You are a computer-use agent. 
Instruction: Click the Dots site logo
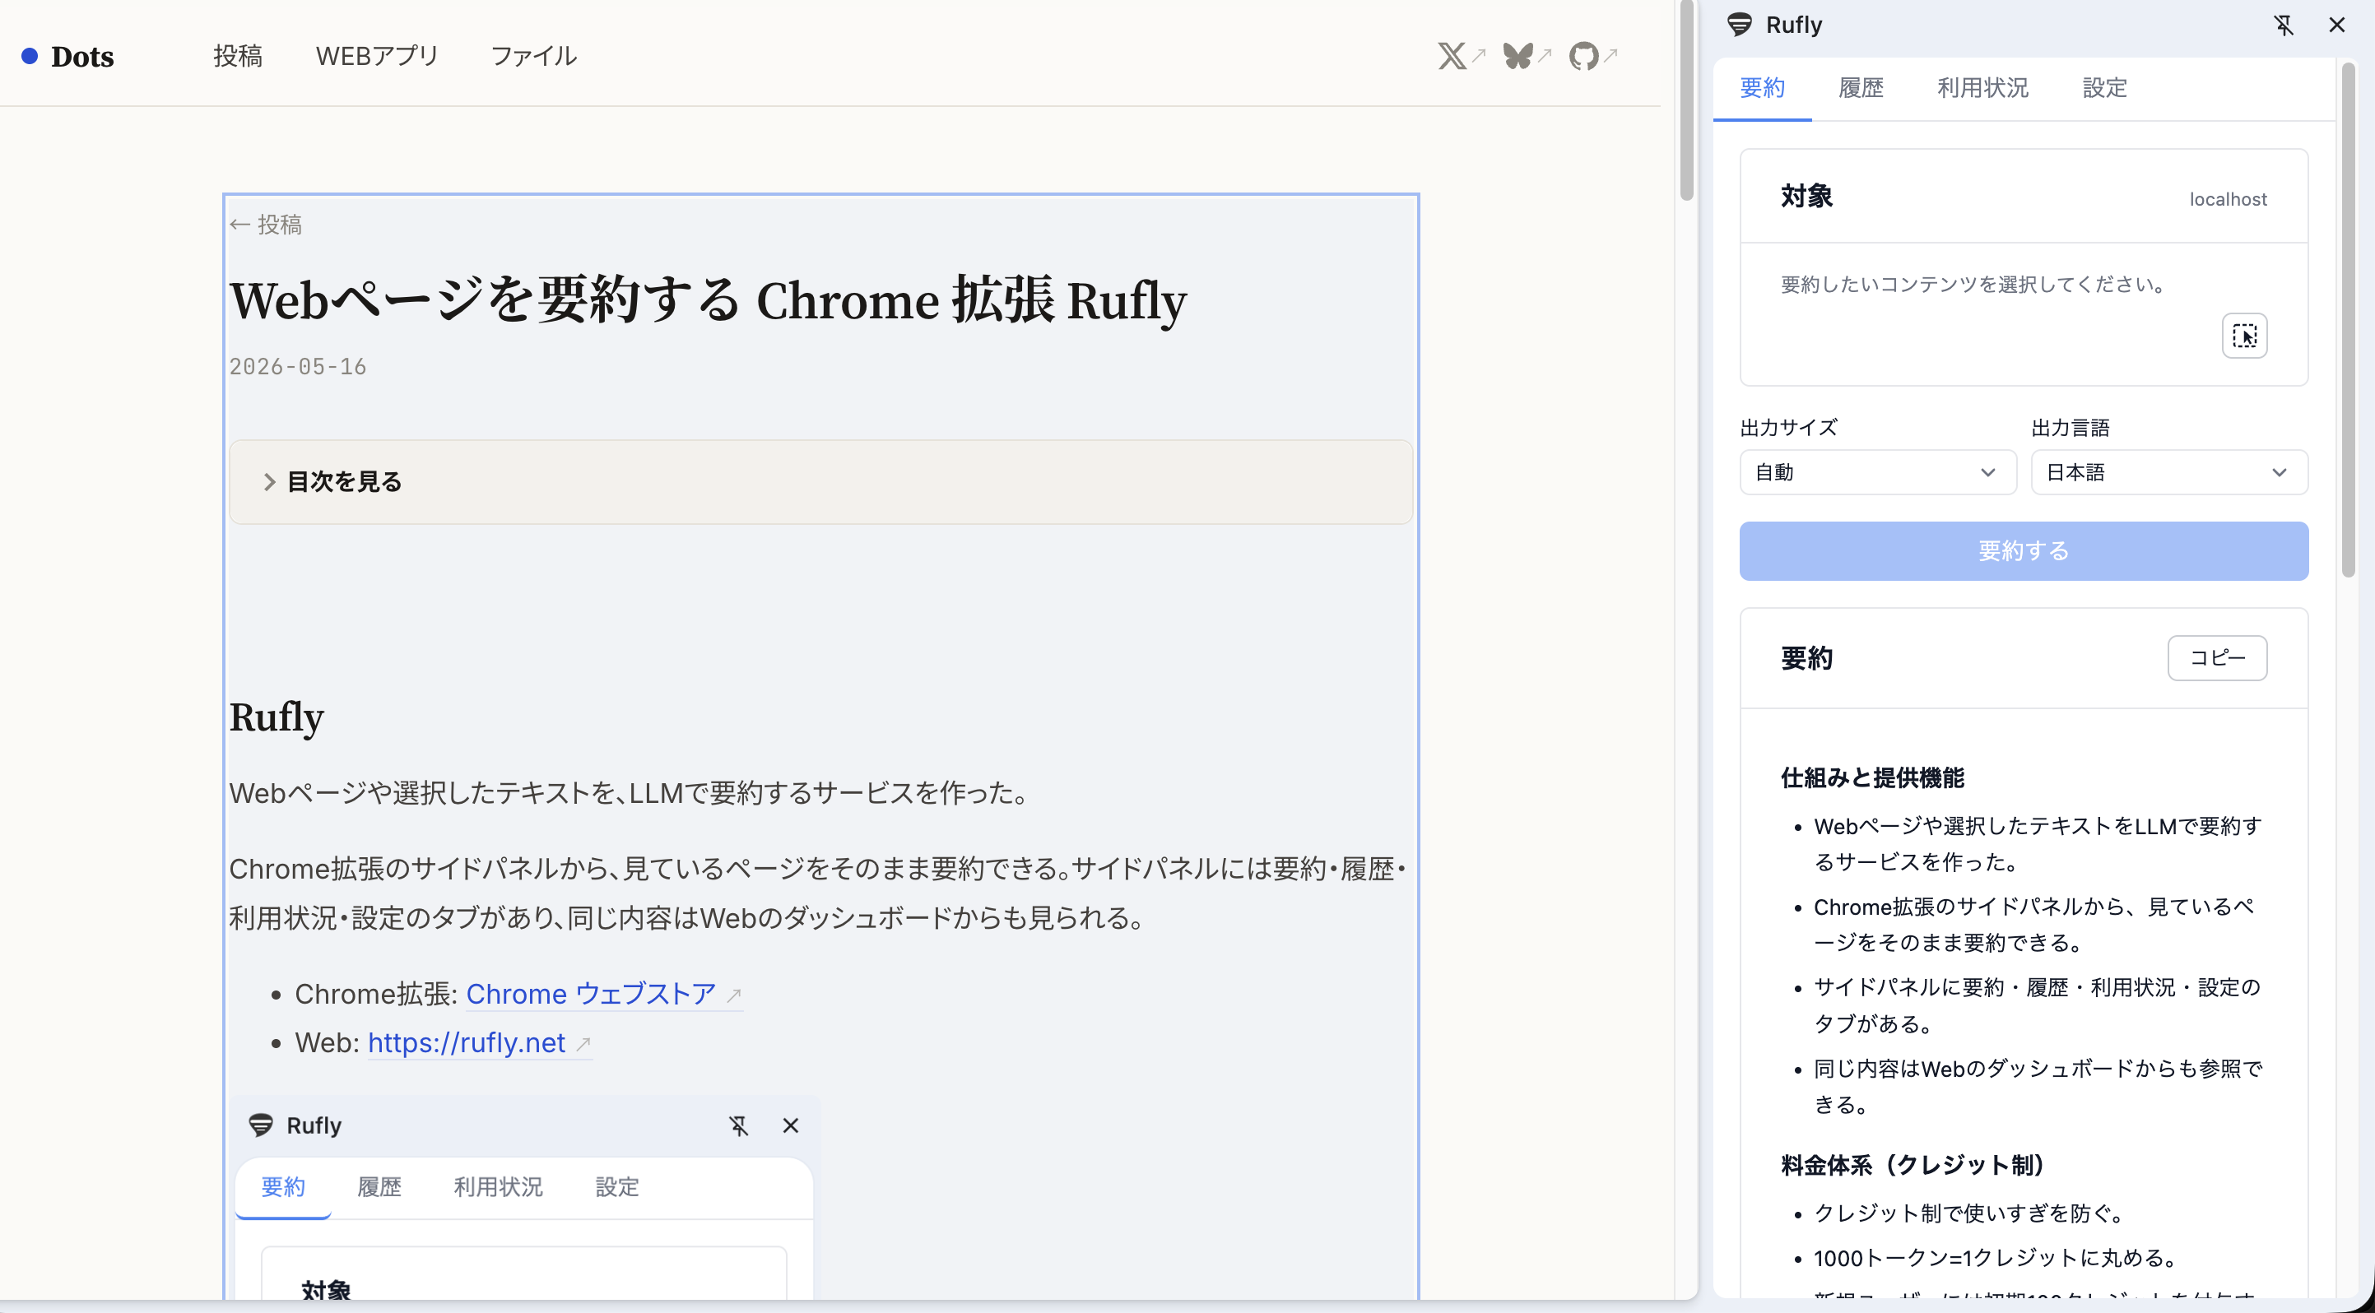point(67,56)
